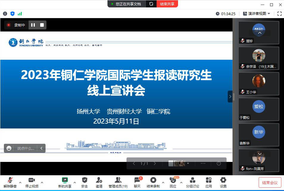Enter full screen mode
Viewport: 284px width, 191px height.
(279, 14)
